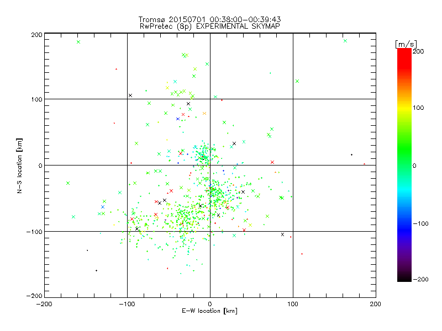Click the y-axis tick label '-200'
Image resolution: width=442 pixels, height=331 pixels.
tap(34, 296)
